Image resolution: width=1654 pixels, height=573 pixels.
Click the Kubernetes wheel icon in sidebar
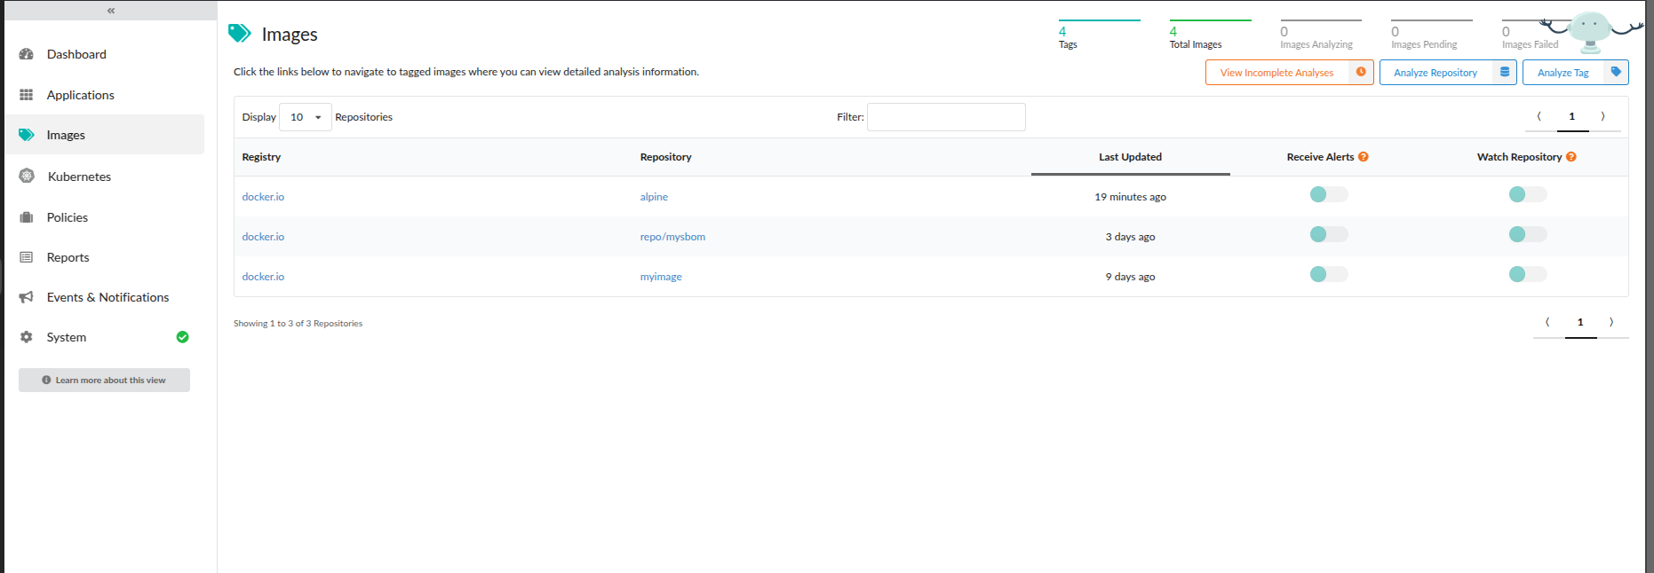(x=27, y=176)
